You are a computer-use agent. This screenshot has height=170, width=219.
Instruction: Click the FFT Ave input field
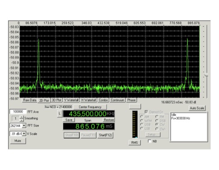click(18, 112)
